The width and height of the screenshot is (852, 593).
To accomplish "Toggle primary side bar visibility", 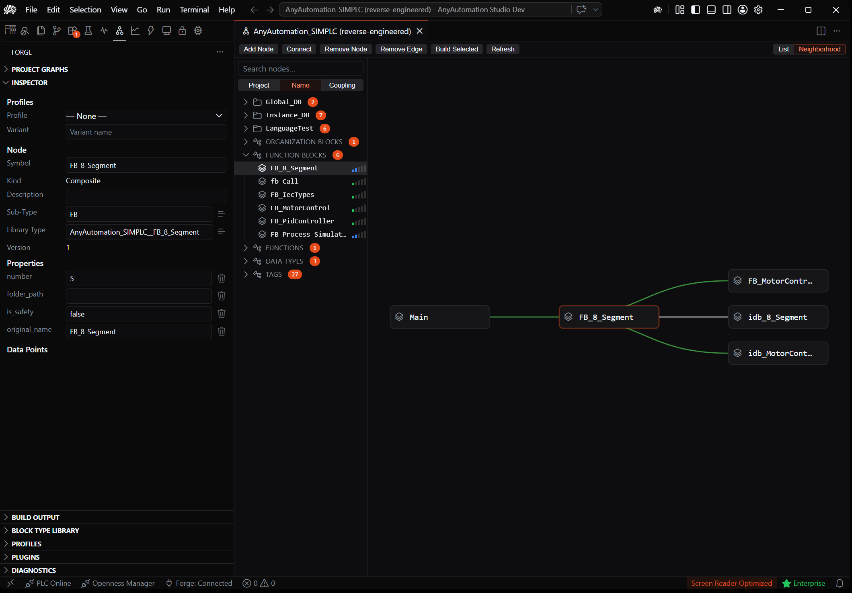I will tap(696, 10).
